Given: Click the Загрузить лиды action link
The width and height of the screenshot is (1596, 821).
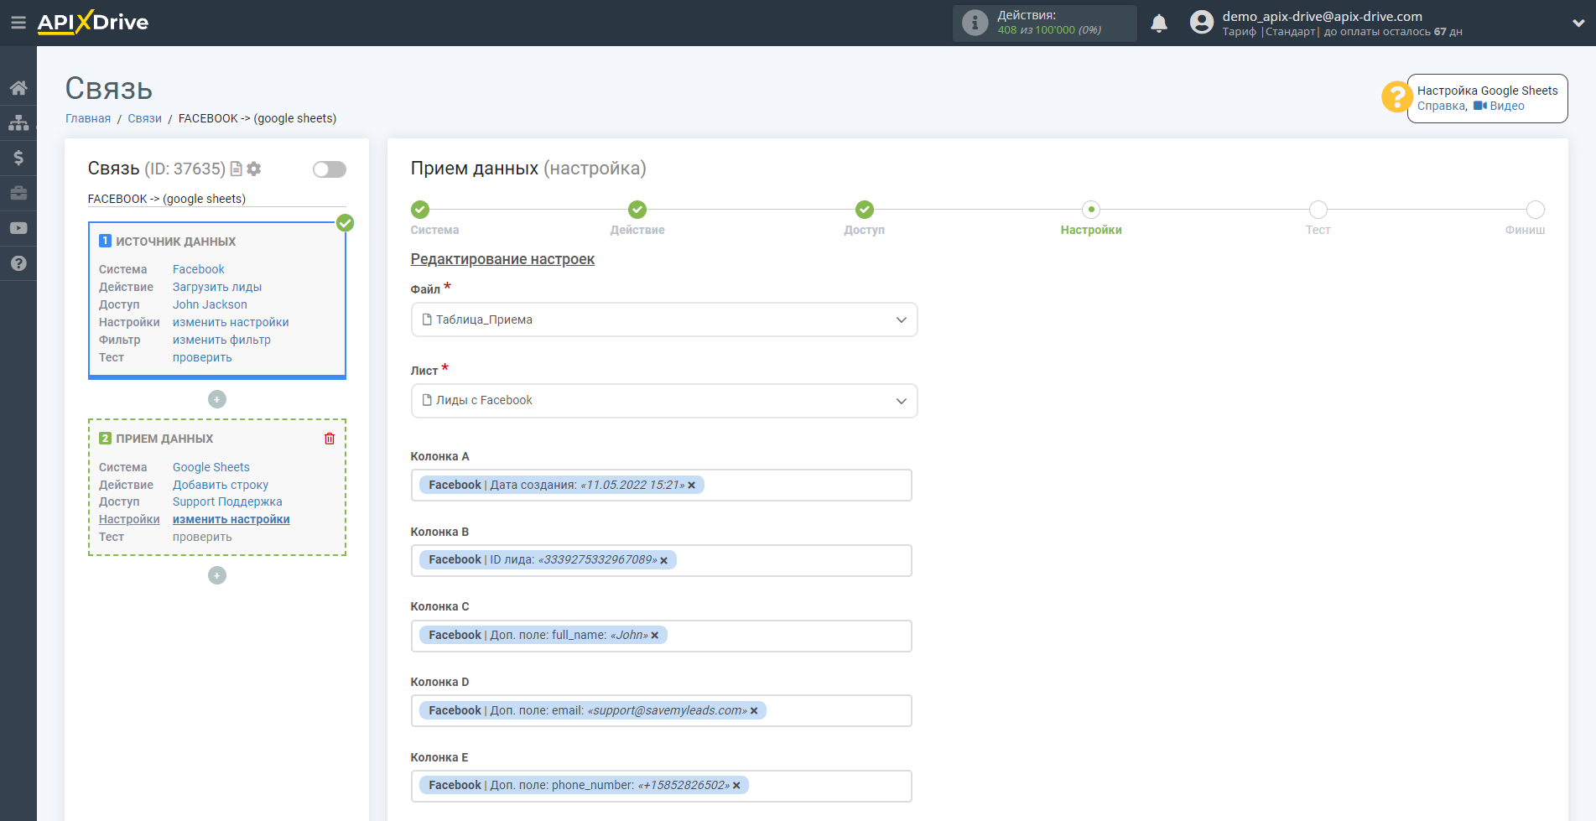Looking at the screenshot, I should click(x=217, y=287).
